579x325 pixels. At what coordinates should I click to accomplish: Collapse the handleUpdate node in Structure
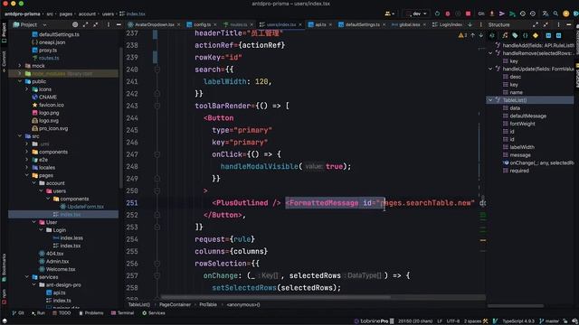click(x=490, y=69)
